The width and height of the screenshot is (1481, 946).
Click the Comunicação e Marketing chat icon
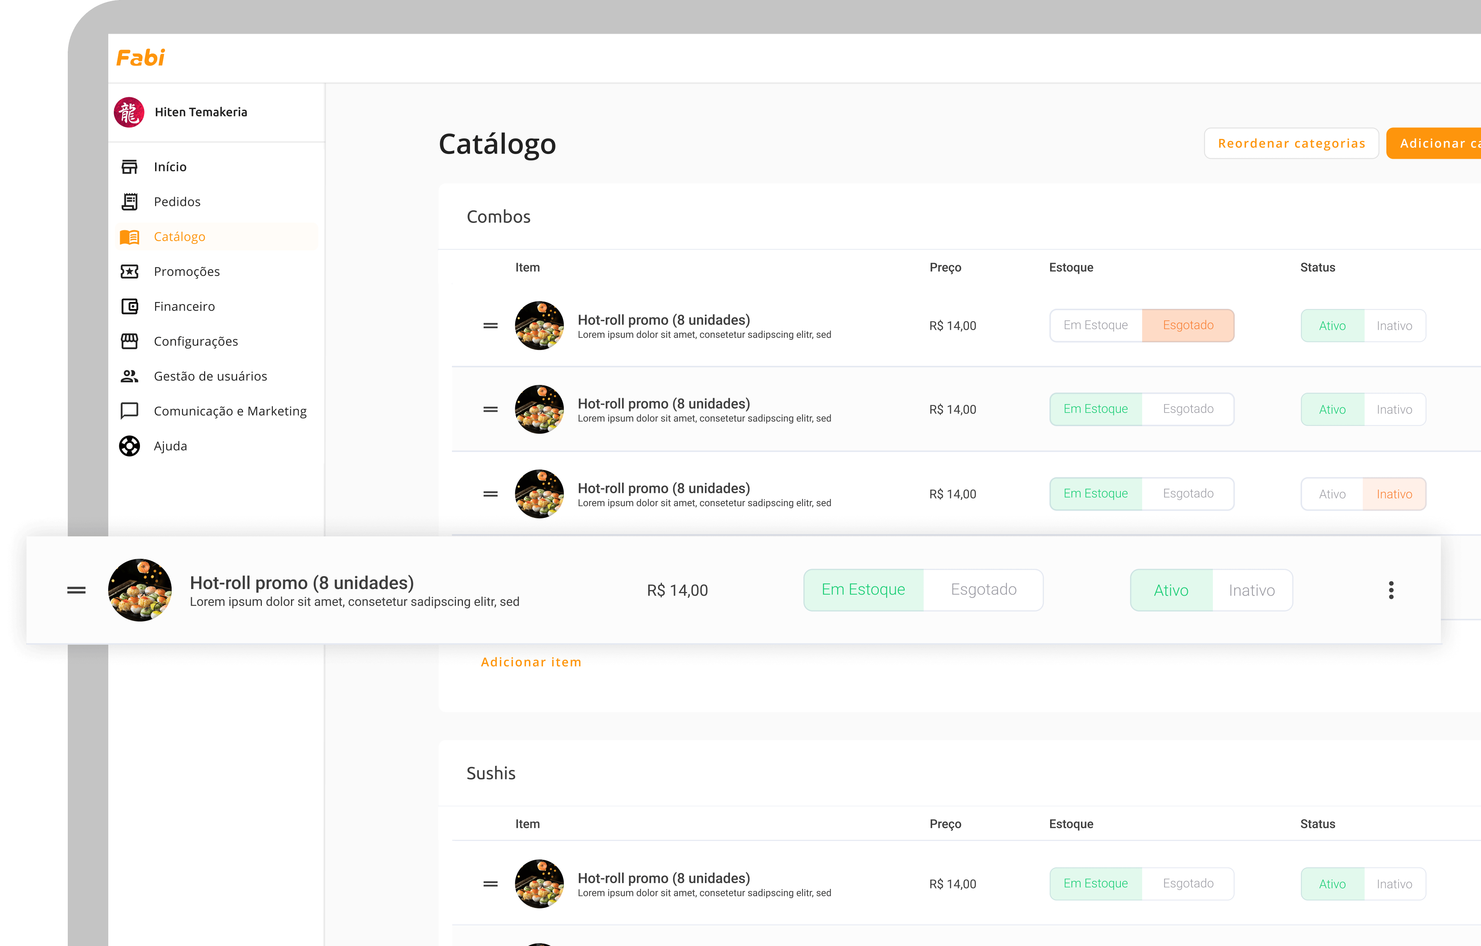tap(129, 411)
